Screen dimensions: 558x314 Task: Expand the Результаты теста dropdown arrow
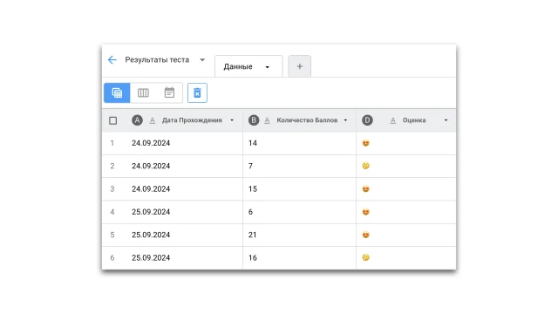click(x=202, y=60)
